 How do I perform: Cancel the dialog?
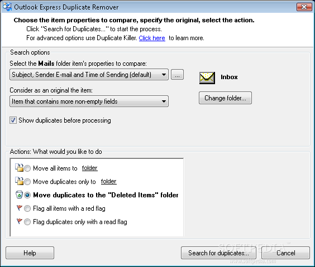point(285,253)
